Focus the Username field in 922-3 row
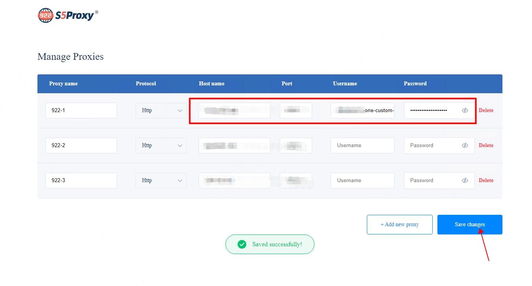The height and width of the screenshot is (286, 532). pos(362,181)
